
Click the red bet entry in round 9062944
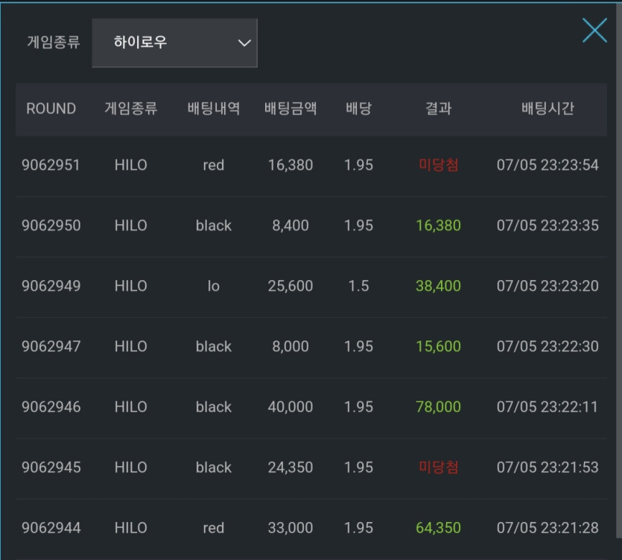pos(213,528)
